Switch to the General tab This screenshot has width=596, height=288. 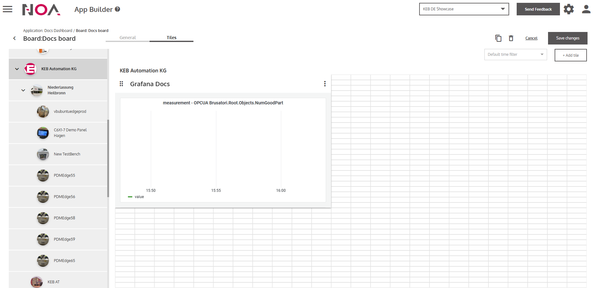(128, 38)
